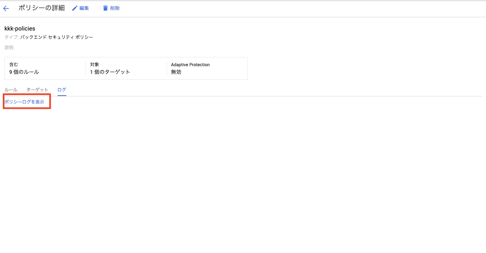Click the pencil edit icon

click(75, 8)
